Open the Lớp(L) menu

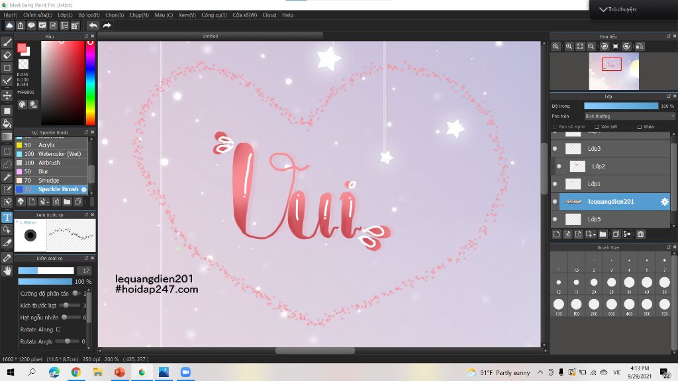pyautogui.click(x=66, y=15)
